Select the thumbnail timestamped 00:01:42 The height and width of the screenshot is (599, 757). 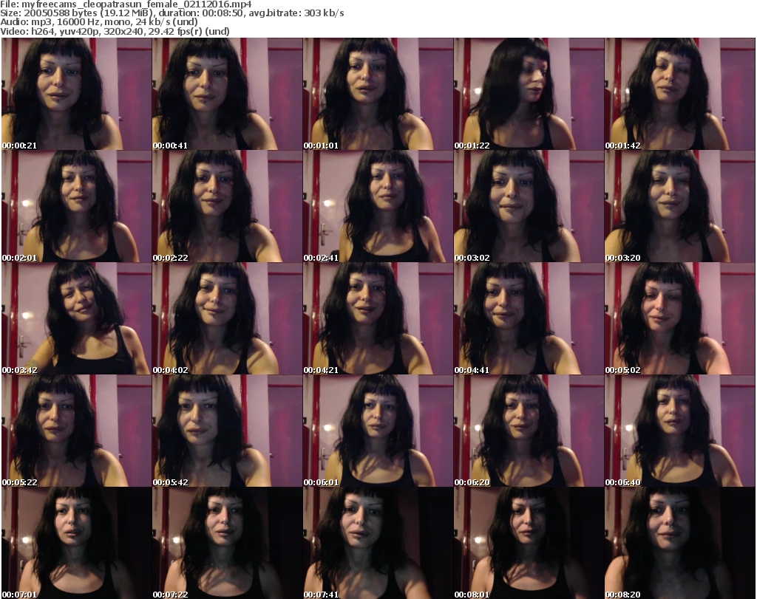tap(680, 94)
